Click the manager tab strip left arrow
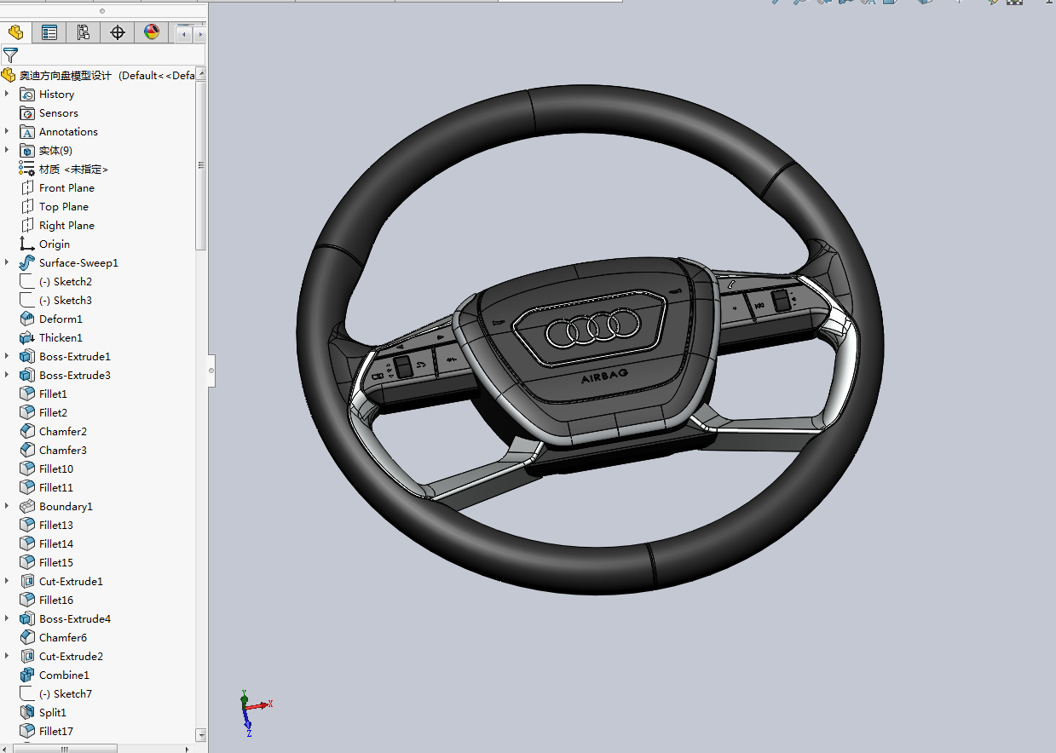This screenshot has height=753, width=1056. coord(184,34)
